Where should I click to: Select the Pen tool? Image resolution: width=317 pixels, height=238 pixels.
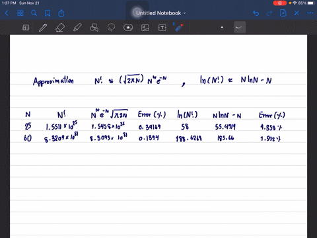(x=43, y=28)
